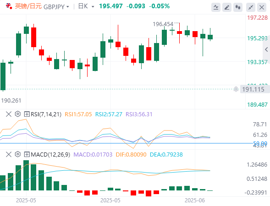This screenshot has width=270, height=206.
Task: Open the candlestick indicators icon
Action: [x=238, y=7]
